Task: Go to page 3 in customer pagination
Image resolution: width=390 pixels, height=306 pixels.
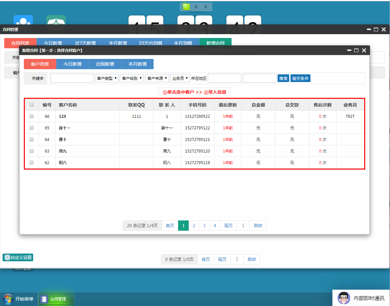Action: [x=204, y=226]
